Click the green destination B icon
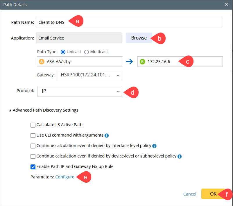The width and height of the screenshot is (233, 206). (142, 62)
